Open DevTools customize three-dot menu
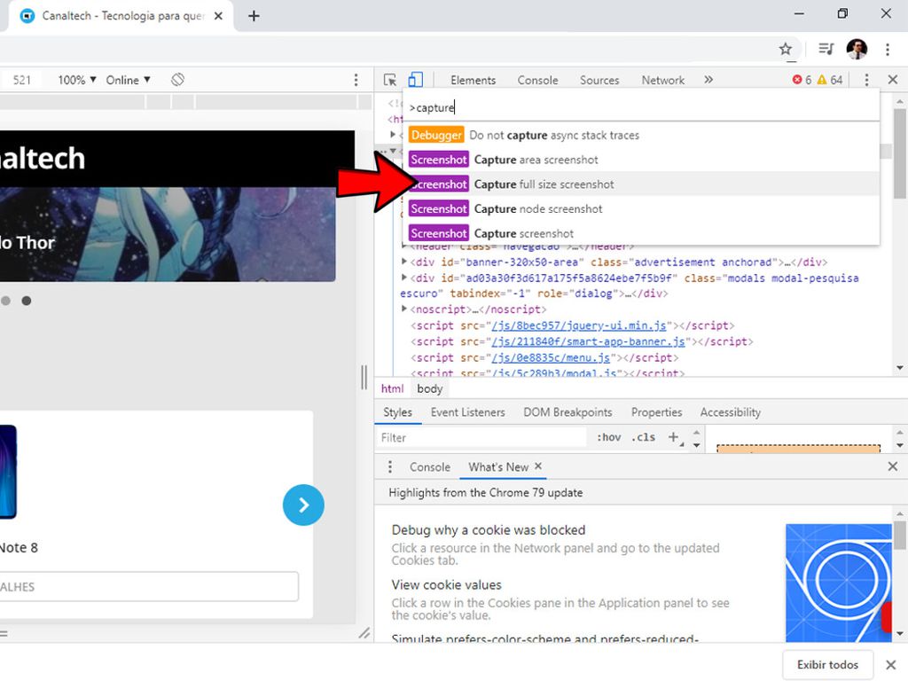The height and width of the screenshot is (681, 908). pos(866,80)
